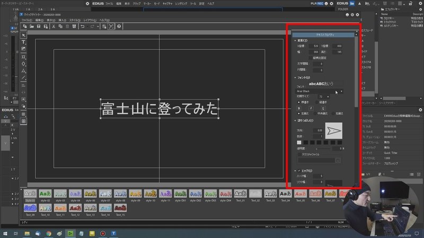
Task: Open the help question mark icon
Action: pyautogui.click(x=119, y=26)
